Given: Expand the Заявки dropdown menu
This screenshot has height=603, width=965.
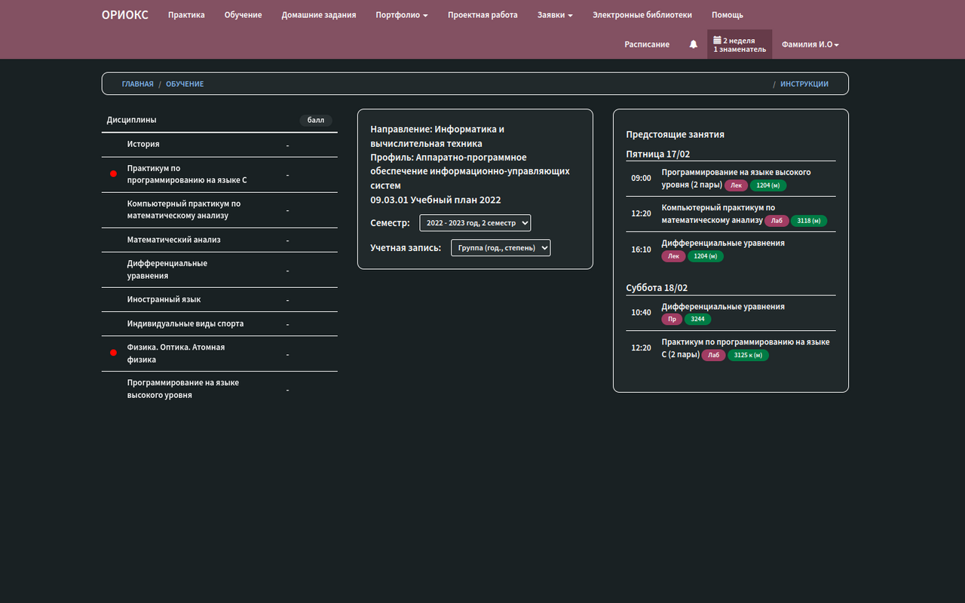Looking at the screenshot, I should tap(555, 15).
